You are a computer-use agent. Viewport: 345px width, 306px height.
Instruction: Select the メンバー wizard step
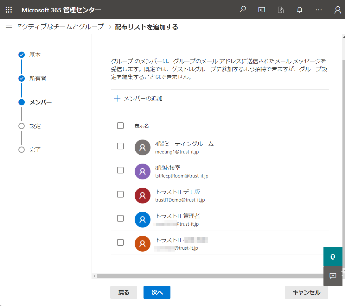coord(35,102)
